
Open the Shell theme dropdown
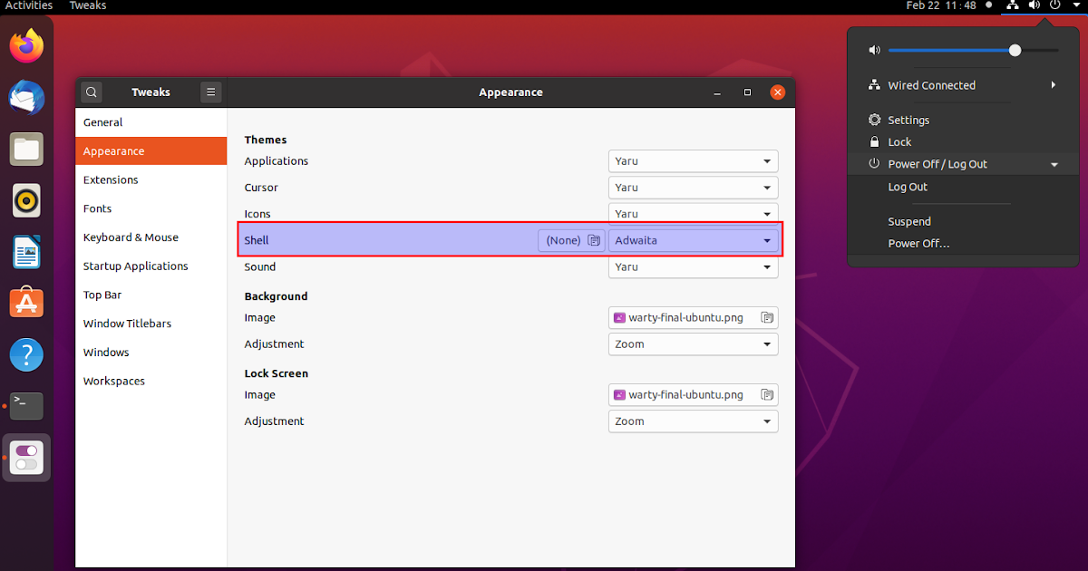693,240
